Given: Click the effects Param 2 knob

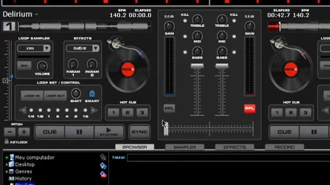Looking at the screenshot, I should point(92,64).
